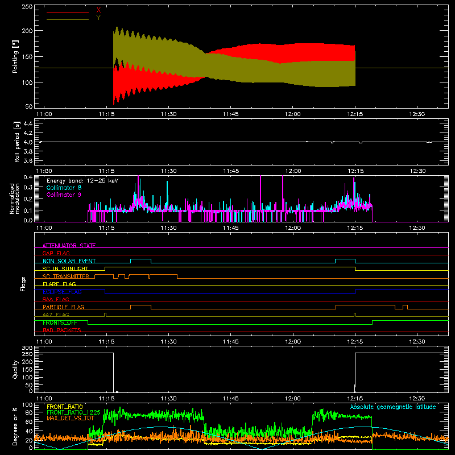
Task: Click the 250 value on pointing axis
Action: click(x=27, y=6)
